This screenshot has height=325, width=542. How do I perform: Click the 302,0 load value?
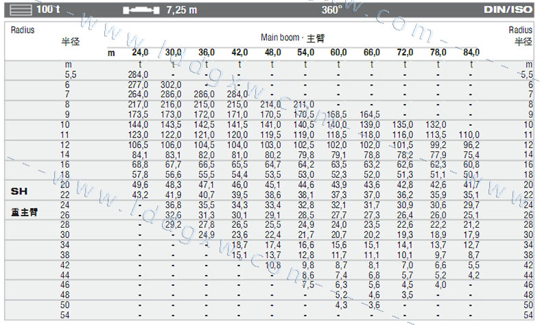coord(171,85)
